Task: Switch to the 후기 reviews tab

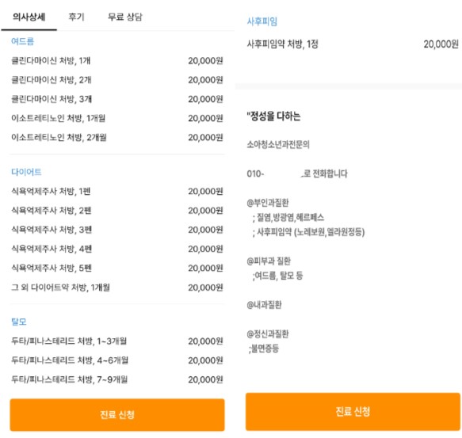Action: [77, 17]
